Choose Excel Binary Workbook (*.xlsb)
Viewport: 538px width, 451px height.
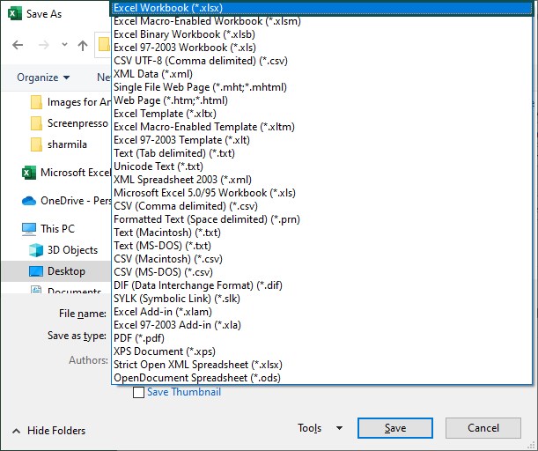(x=321, y=34)
